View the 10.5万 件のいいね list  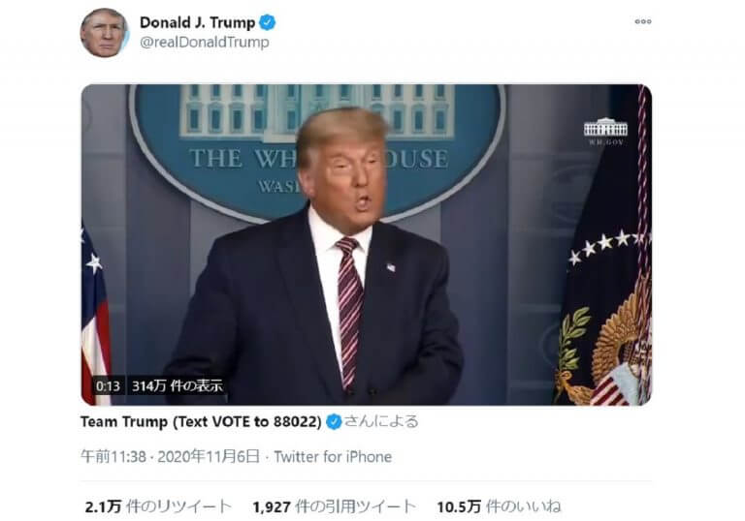coord(499,506)
